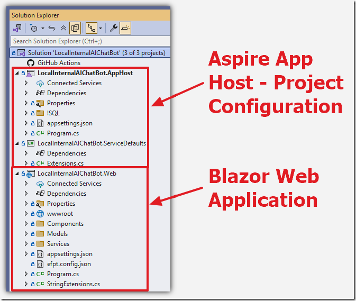This screenshot has height=301, width=356.
Task: Toggle Preview Selected Items button
Action: click(125, 28)
